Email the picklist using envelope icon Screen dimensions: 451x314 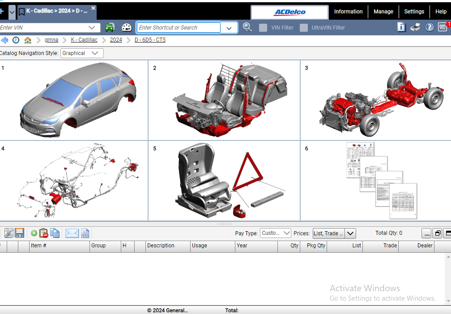pos(72,233)
